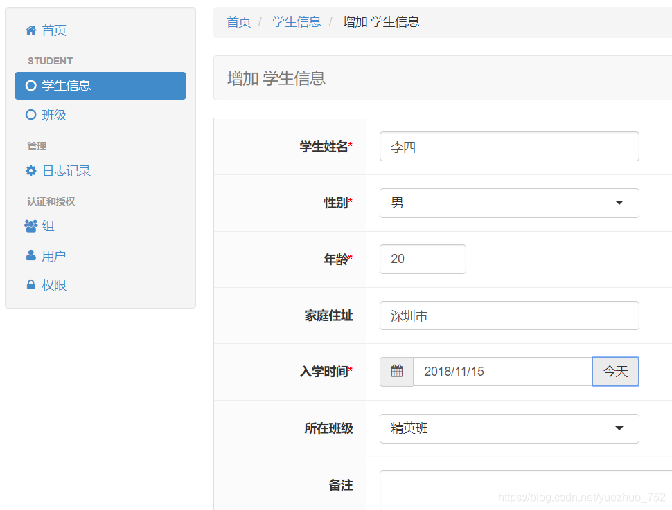Image resolution: width=672 pixels, height=510 pixels.
Task: Click the 增加 学生信息 panel heading
Action: (276, 78)
